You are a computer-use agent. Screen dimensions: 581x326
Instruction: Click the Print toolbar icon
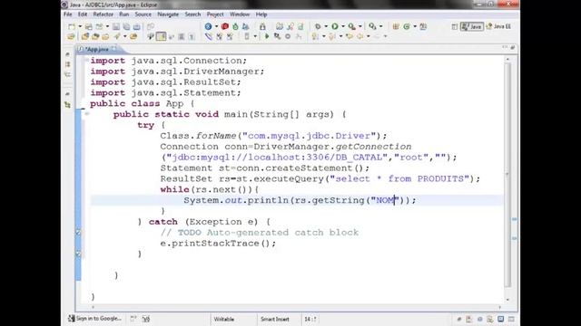137,26
